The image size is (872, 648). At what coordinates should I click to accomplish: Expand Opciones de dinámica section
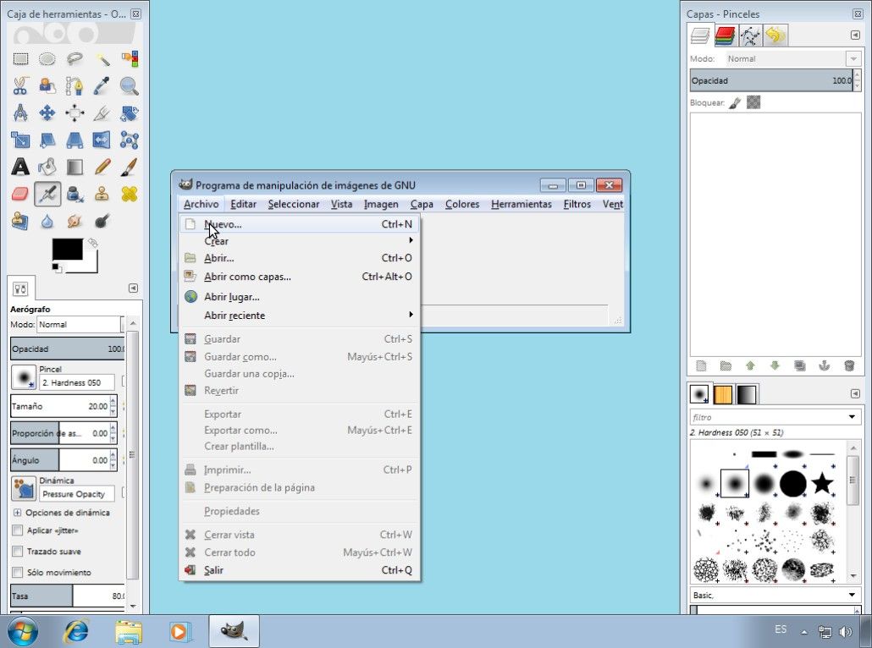click(17, 513)
